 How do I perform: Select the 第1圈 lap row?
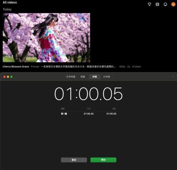coord(88,114)
